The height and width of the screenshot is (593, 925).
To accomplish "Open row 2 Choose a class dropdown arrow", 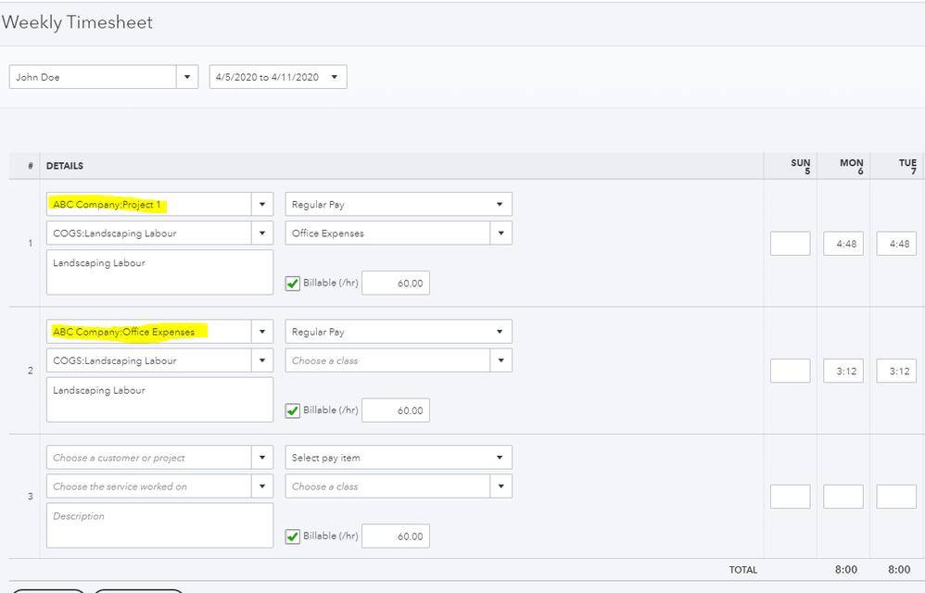I will click(501, 360).
